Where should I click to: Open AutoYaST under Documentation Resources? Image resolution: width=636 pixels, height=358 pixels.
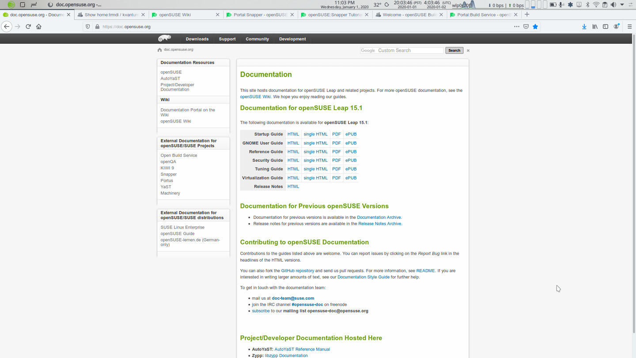click(x=170, y=78)
